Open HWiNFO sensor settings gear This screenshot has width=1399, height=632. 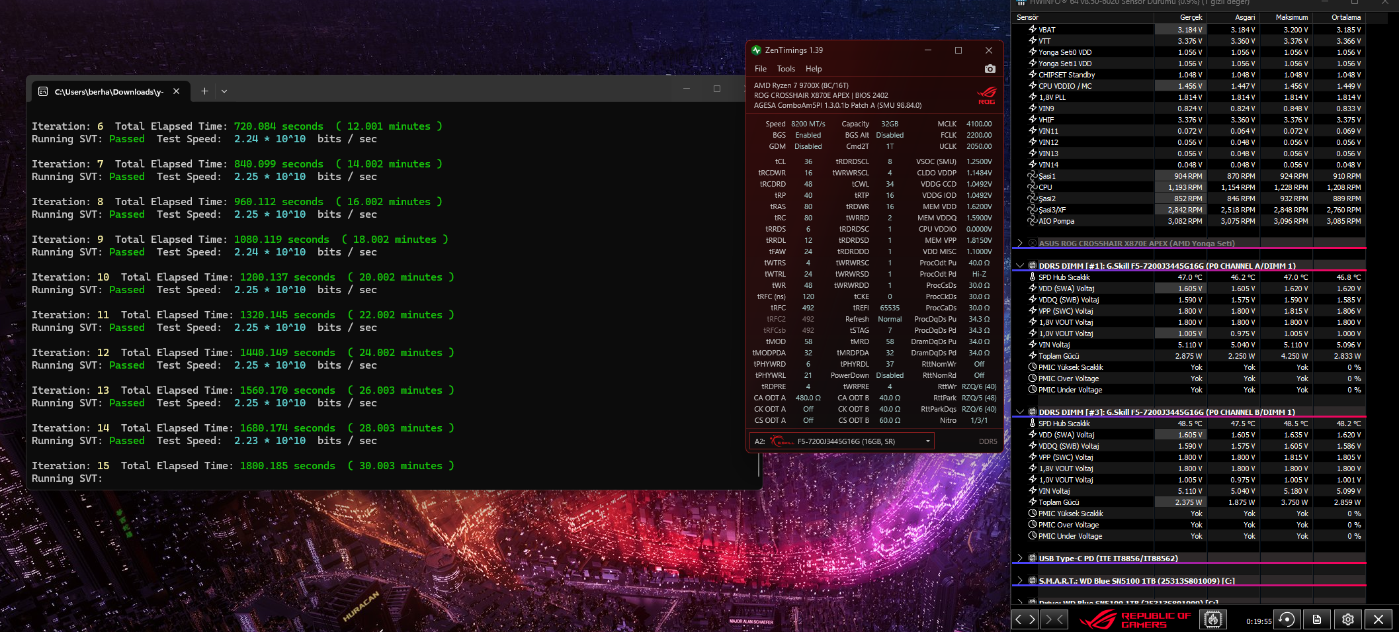[1348, 619]
